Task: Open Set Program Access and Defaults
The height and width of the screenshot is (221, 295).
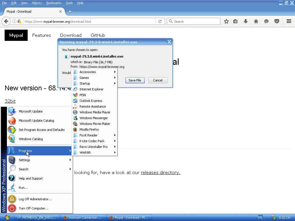Action: [39, 130]
